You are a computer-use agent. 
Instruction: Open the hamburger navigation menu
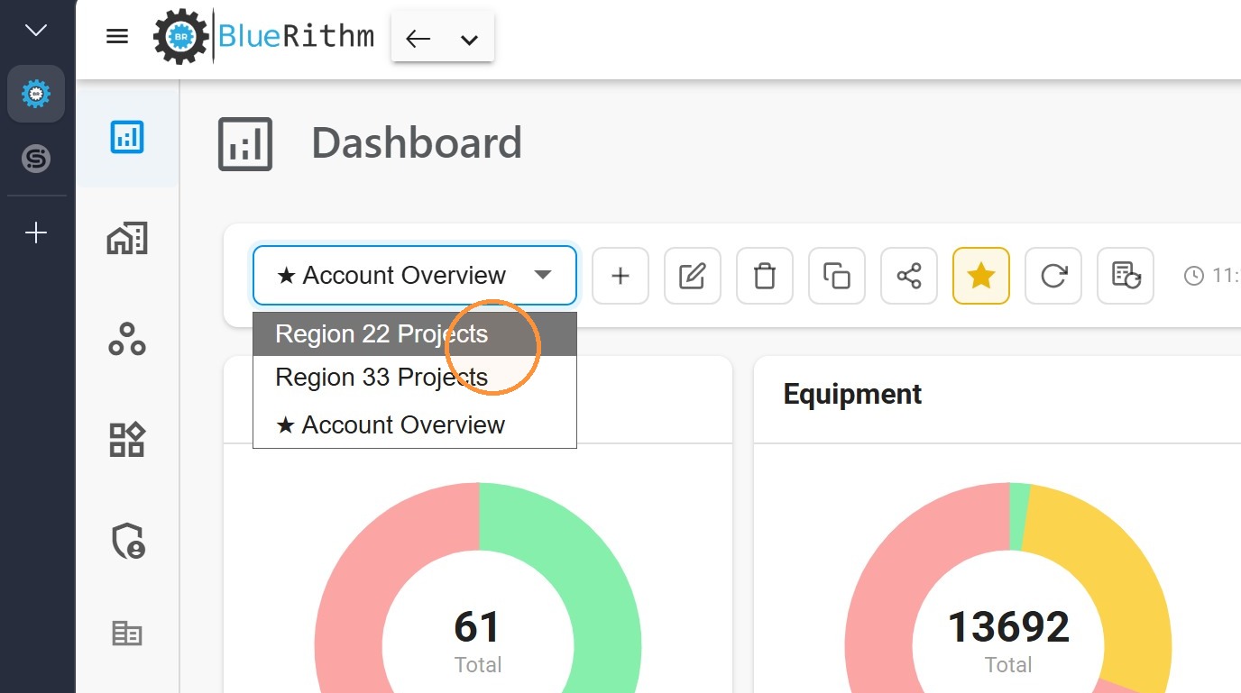click(x=117, y=37)
